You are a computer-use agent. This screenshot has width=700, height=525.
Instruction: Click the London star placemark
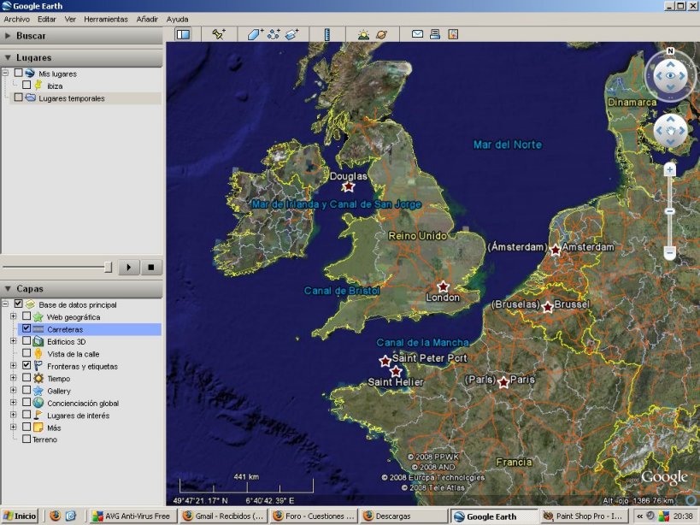coord(443,286)
